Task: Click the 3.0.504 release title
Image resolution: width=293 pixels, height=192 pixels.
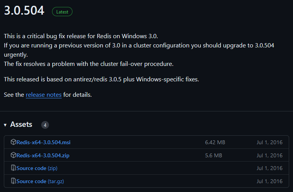Action: [x=24, y=11]
